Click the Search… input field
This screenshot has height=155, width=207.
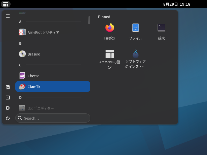point(53,118)
